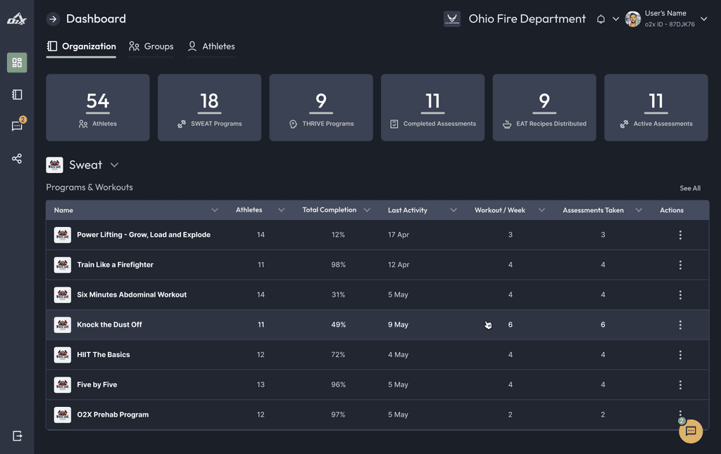721x454 pixels.
Task: Open the 54 Athletes stat card
Action: [98, 108]
